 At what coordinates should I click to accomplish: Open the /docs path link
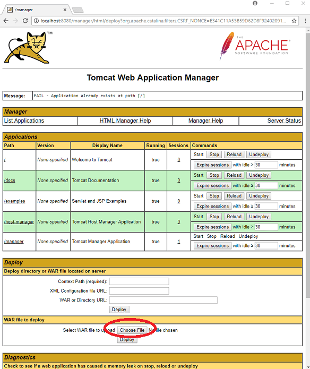click(10, 181)
